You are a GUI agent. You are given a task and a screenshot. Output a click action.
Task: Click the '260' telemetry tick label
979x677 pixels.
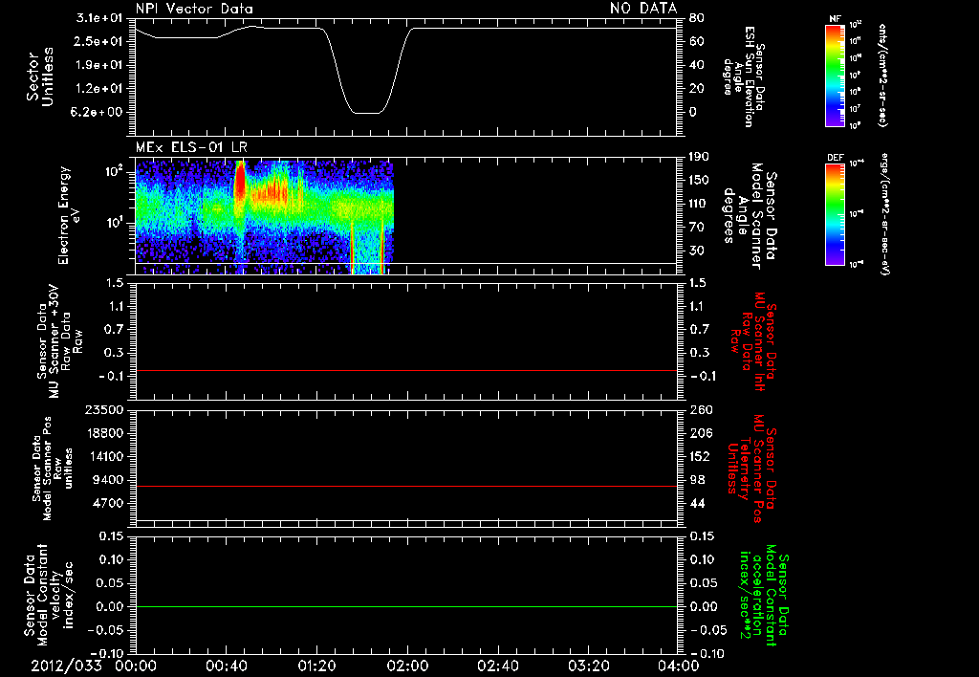701,409
